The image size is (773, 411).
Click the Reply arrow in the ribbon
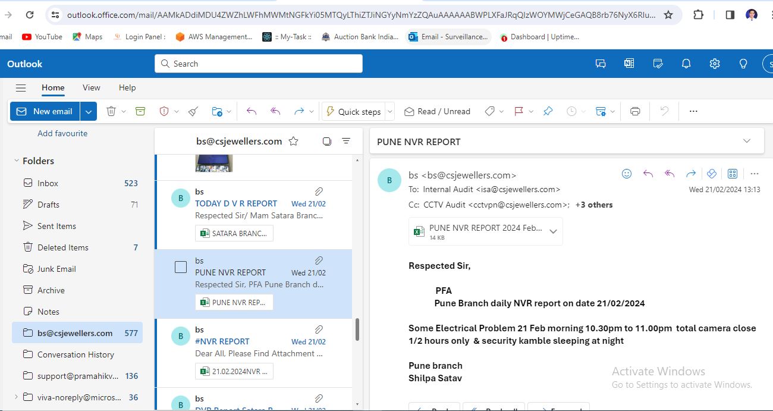coord(252,111)
